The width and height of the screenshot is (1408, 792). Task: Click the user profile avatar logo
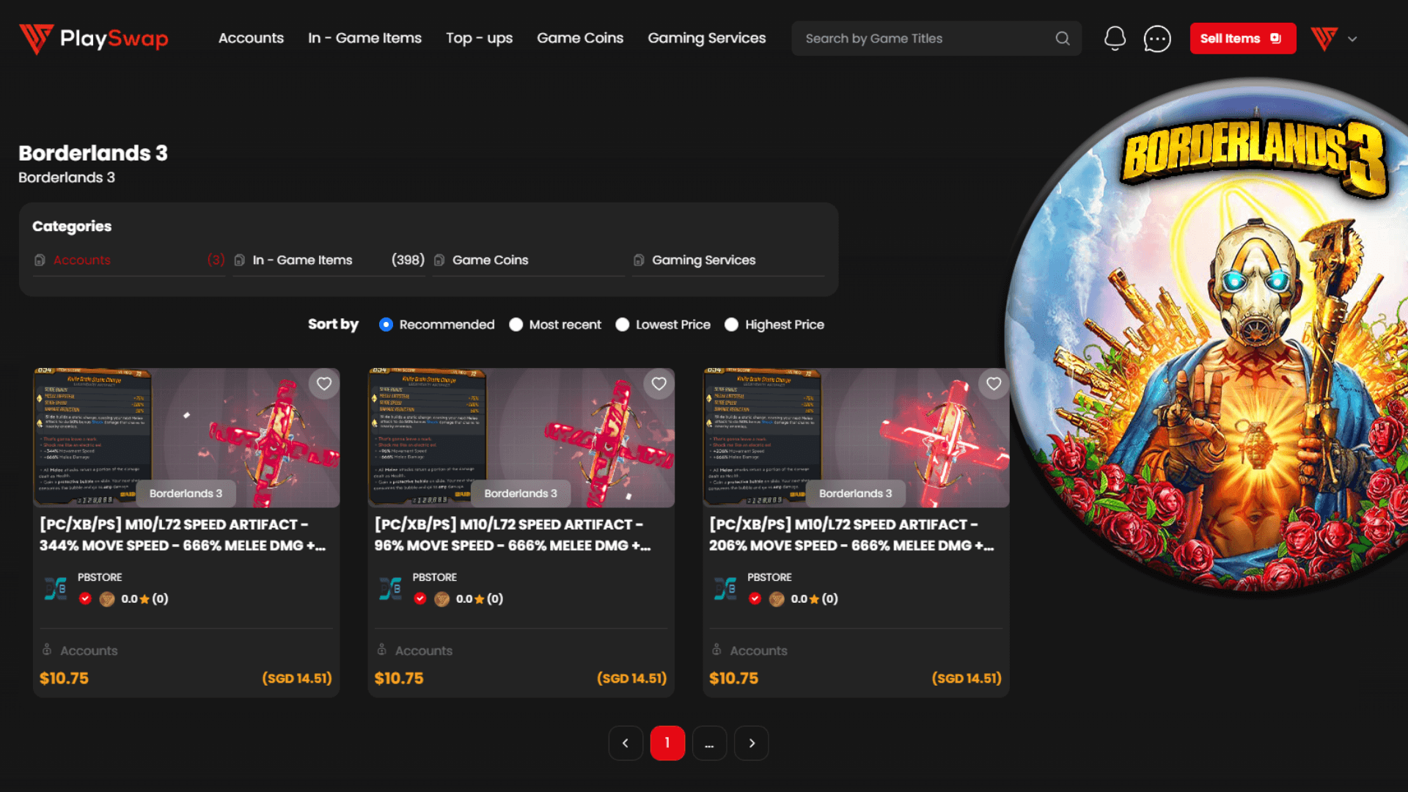1324,38
